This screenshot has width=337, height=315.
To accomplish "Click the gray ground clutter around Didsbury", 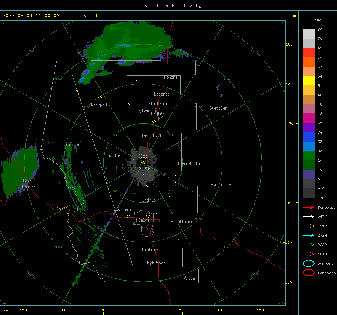I will (143, 166).
